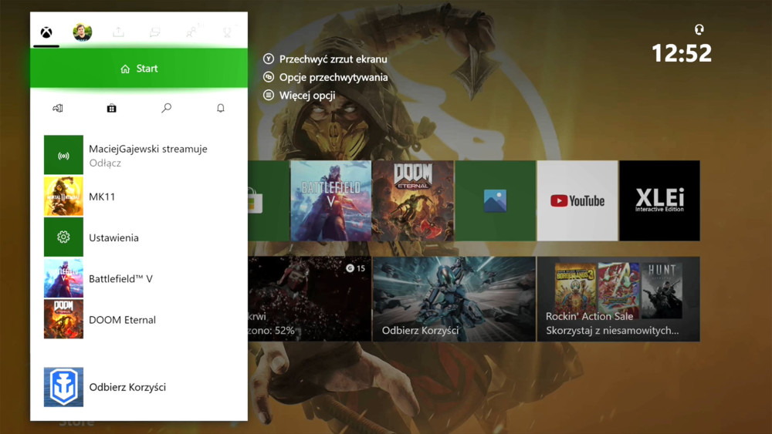
Task: Open DOOM Eternal thumbnail in guide list
Action: (x=63, y=319)
